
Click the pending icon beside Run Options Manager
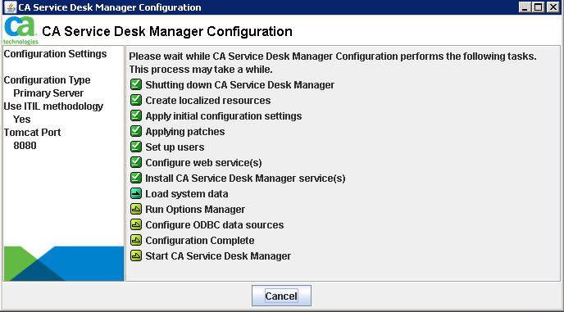tap(135, 209)
